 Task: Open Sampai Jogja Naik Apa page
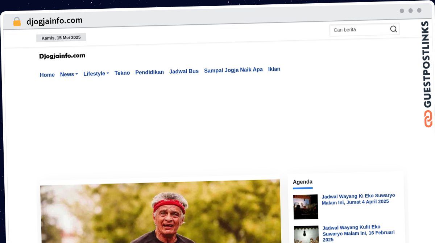point(233,70)
